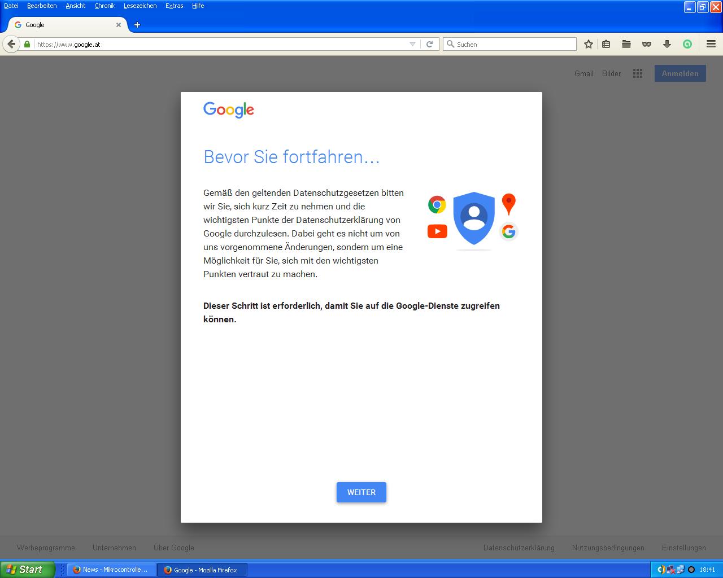Open the Datei menu

click(11, 6)
